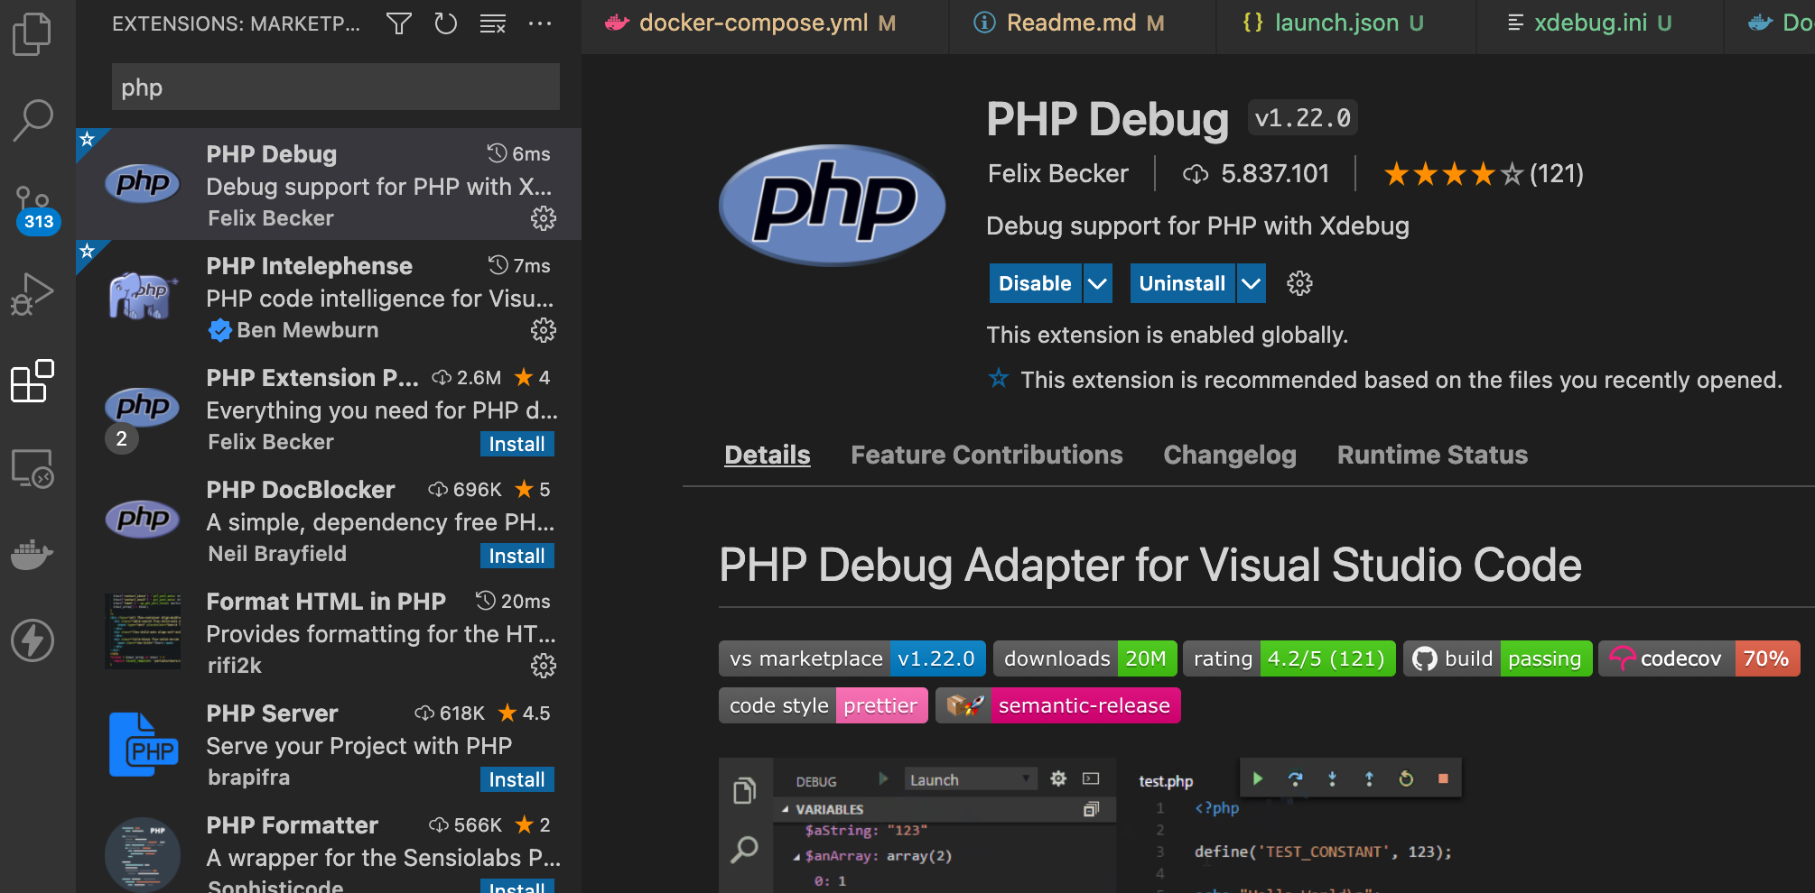Click the semantic-release badge

(1057, 705)
